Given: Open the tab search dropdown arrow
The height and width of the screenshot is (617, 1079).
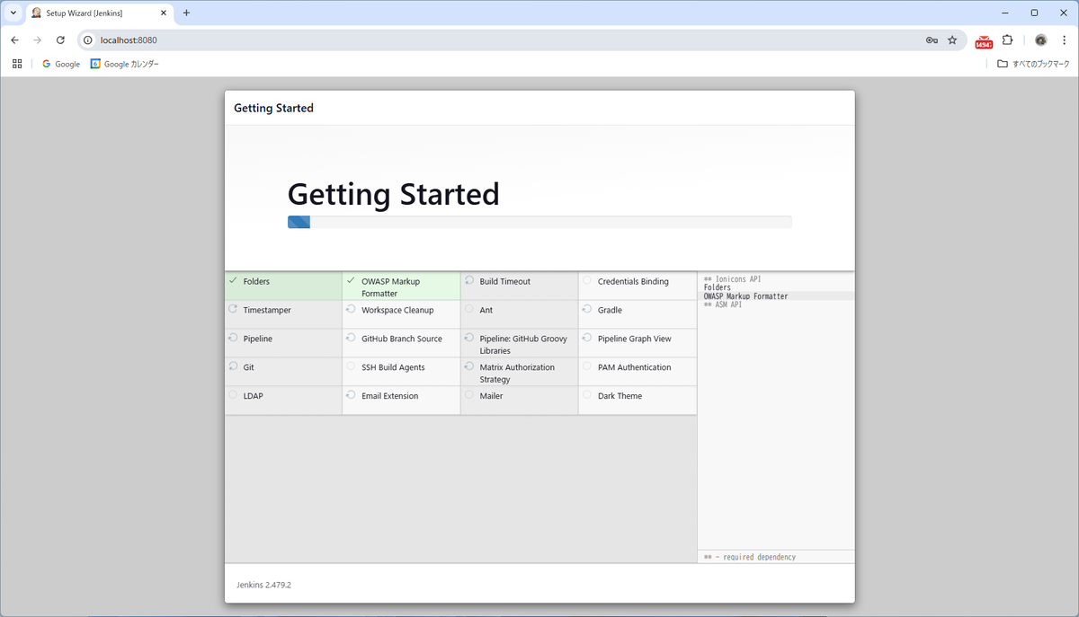Looking at the screenshot, I should [13, 13].
